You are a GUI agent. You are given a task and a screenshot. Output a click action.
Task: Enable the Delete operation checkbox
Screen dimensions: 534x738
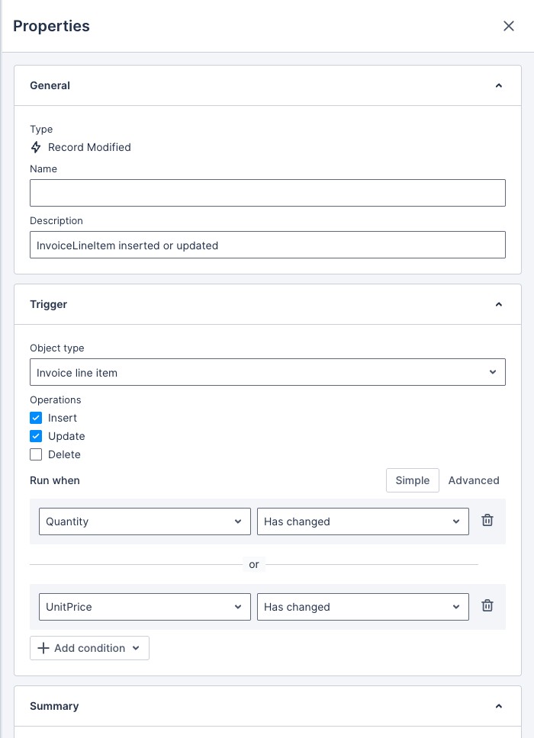(x=36, y=454)
